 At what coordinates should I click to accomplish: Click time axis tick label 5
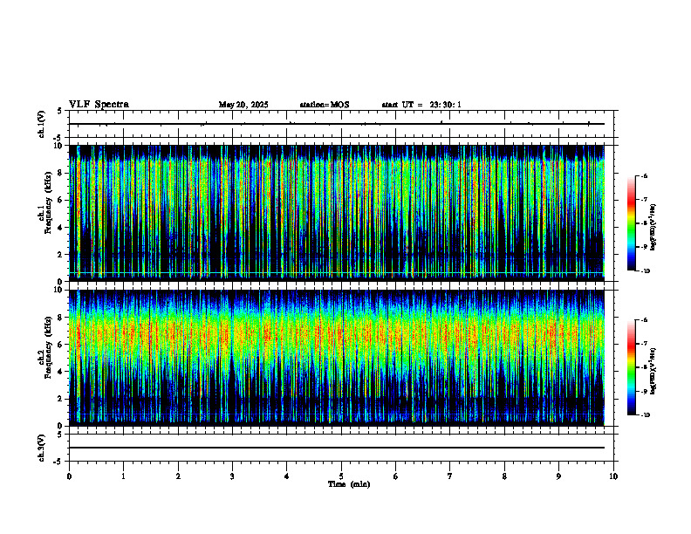point(341,476)
